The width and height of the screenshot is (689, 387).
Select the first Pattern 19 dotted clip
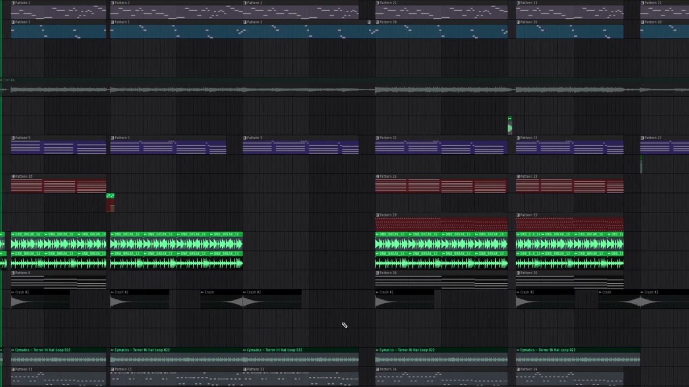pyautogui.click(x=441, y=222)
